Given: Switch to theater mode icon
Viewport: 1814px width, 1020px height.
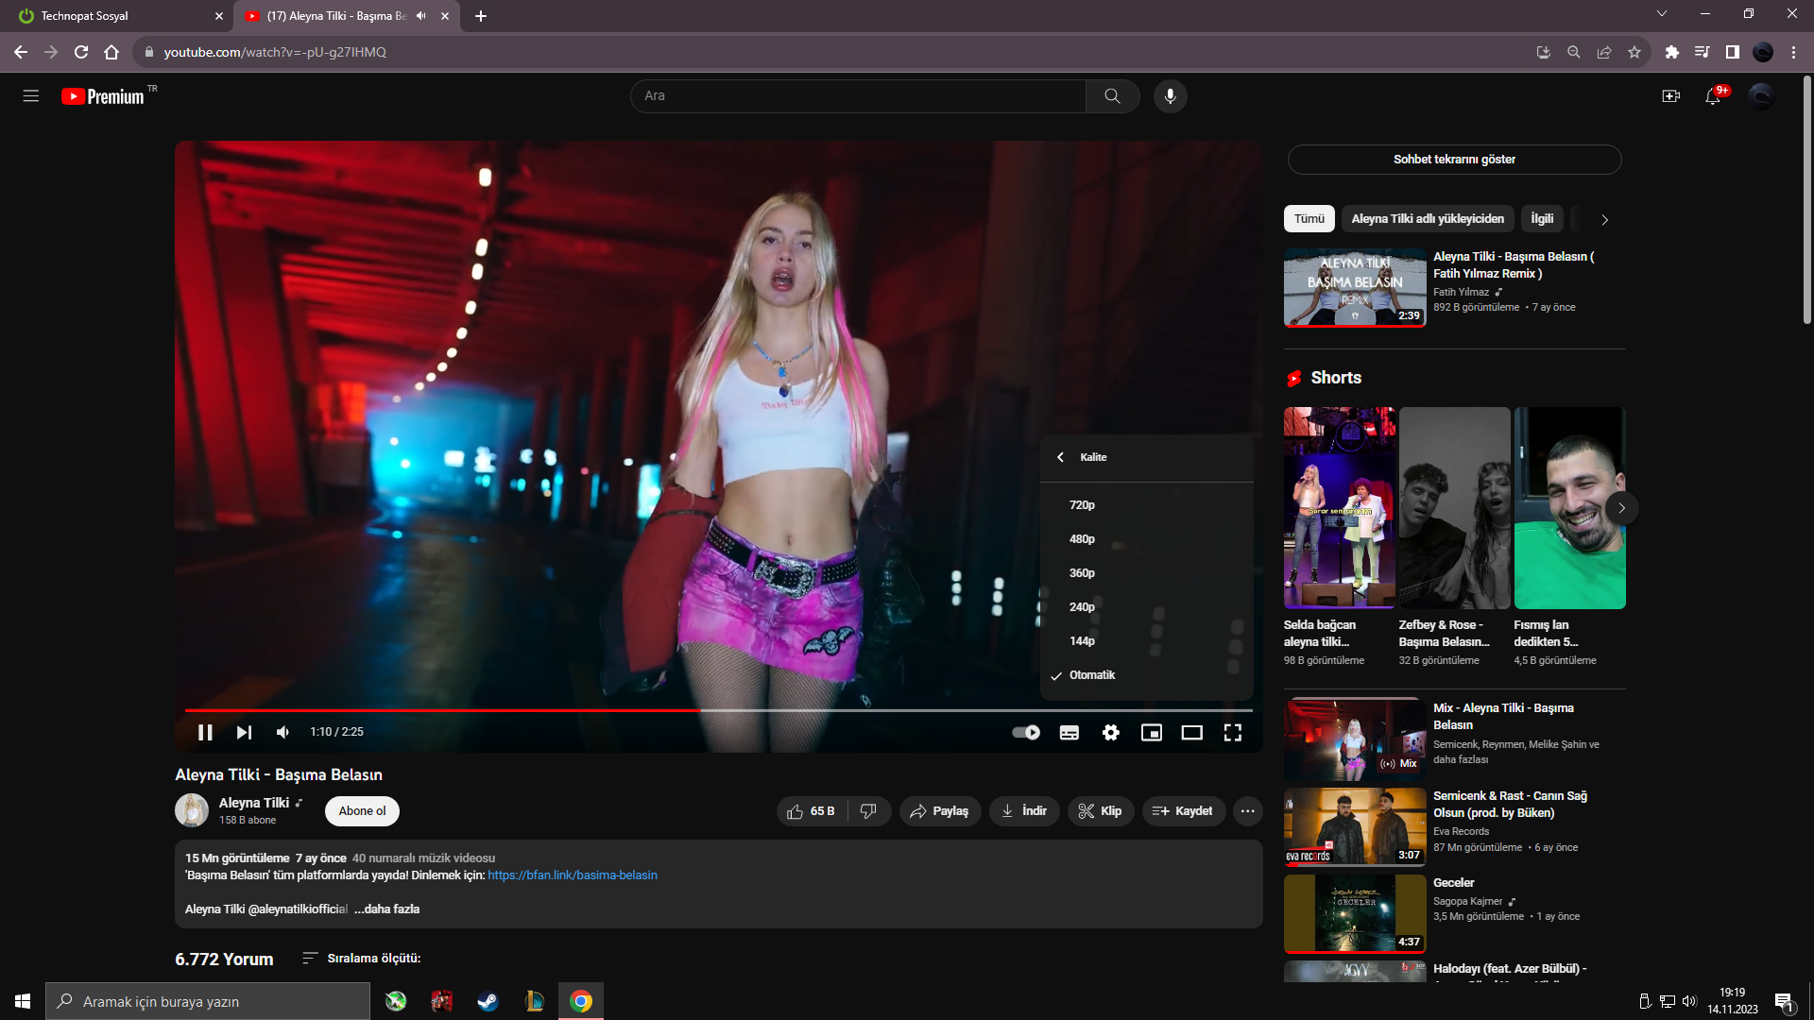Looking at the screenshot, I should tap(1192, 732).
